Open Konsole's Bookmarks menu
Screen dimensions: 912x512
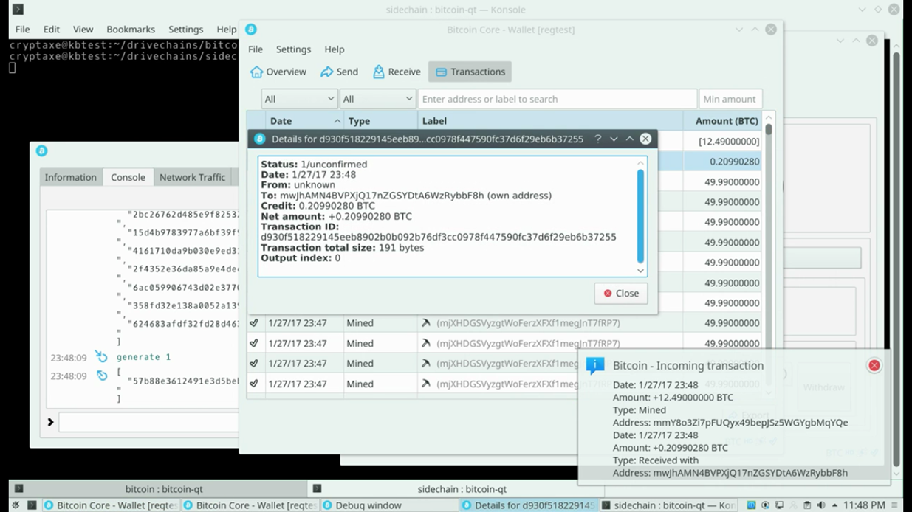(131, 30)
